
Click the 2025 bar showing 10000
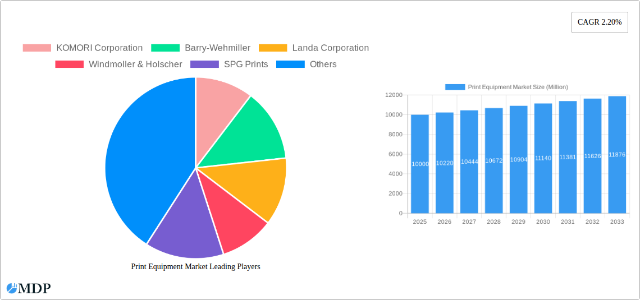point(420,164)
